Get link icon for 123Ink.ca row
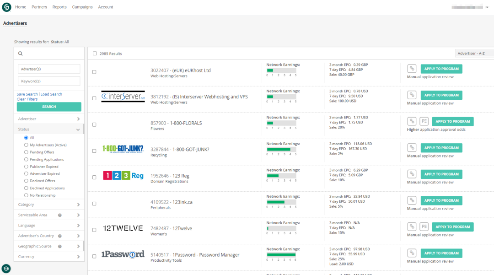 click(x=412, y=200)
